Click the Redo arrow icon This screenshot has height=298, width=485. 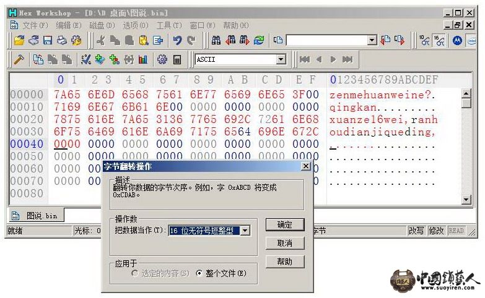coord(191,40)
